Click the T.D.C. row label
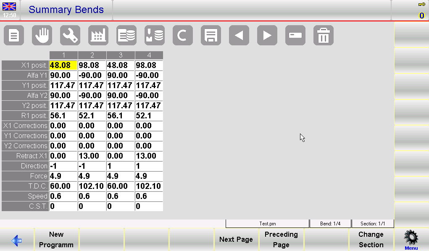Image resolution: width=429 pixels, height=251 pixels. point(25,186)
